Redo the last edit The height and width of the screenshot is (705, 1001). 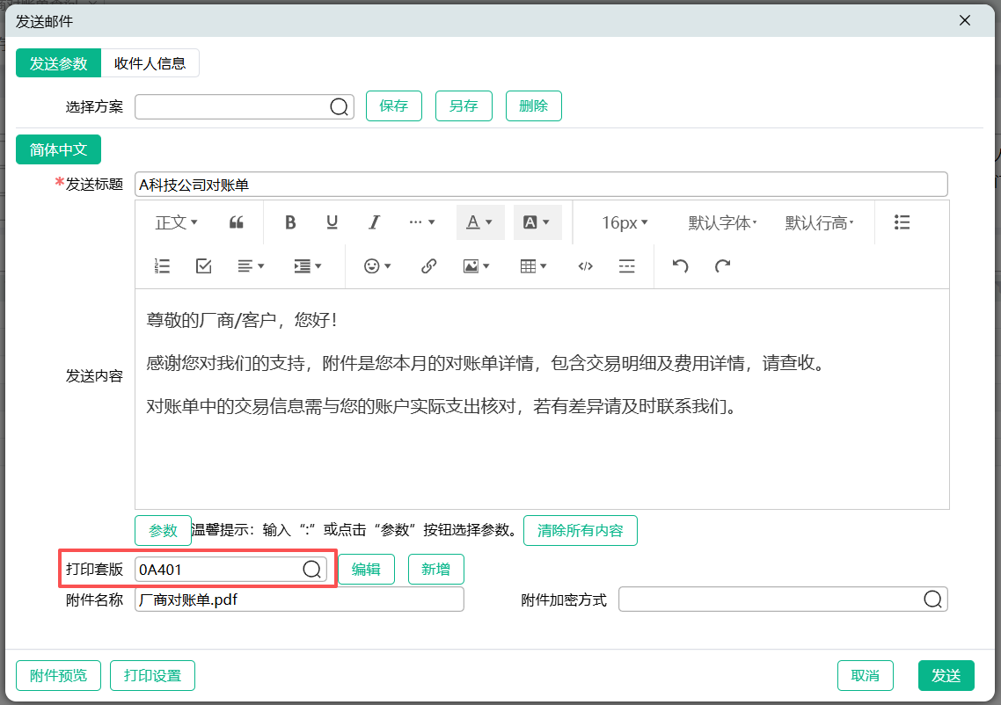pyautogui.click(x=722, y=266)
